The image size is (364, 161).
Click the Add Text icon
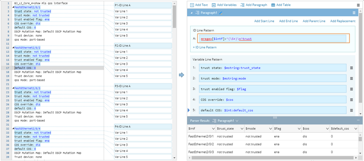[x=192, y=5]
